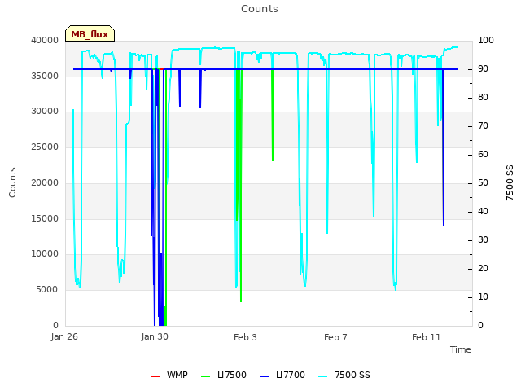Click the 10000 left axis value

[x=45, y=253]
